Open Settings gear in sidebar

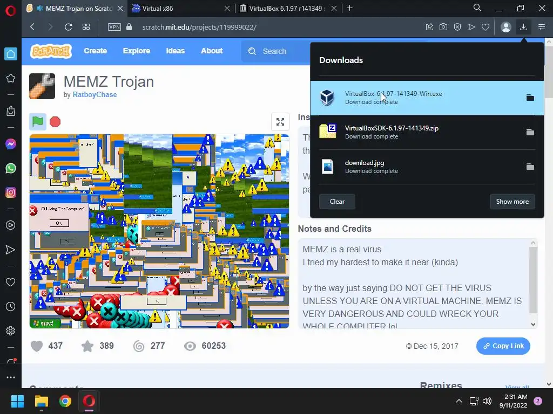[11, 331]
